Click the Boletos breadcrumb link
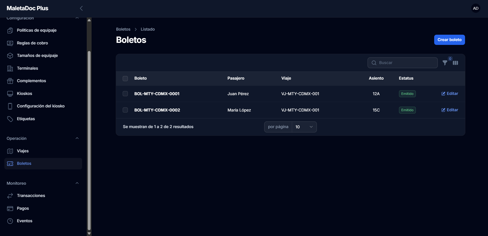Image resolution: width=488 pixels, height=236 pixels. (123, 29)
